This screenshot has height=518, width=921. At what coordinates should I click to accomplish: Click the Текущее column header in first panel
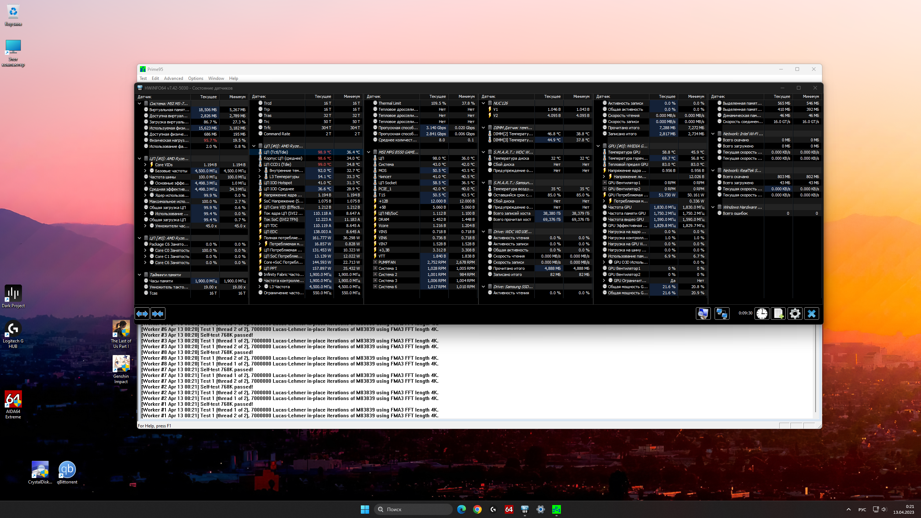[x=208, y=97]
